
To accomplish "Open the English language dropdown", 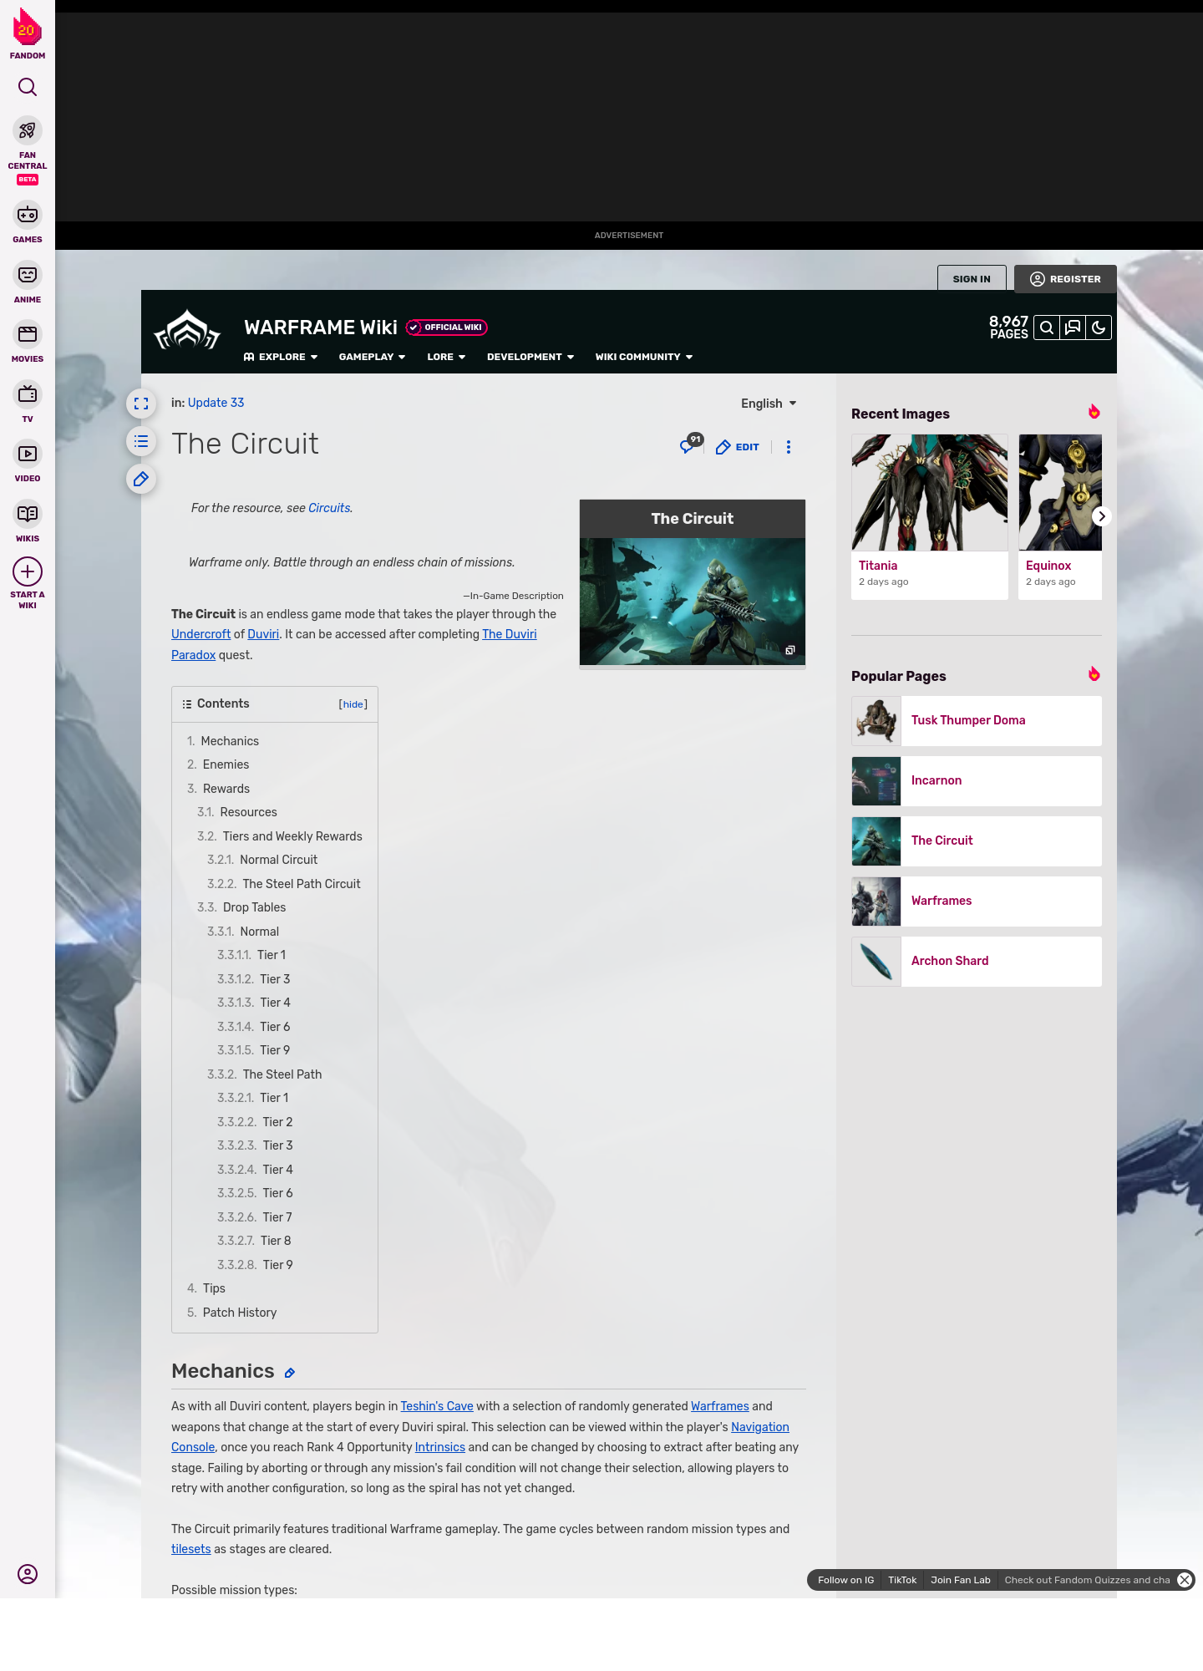I will pyautogui.click(x=769, y=404).
